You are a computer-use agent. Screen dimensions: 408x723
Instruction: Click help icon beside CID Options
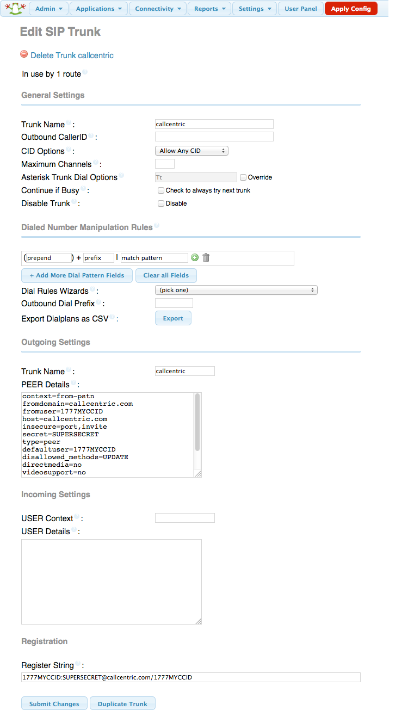tap(69, 150)
